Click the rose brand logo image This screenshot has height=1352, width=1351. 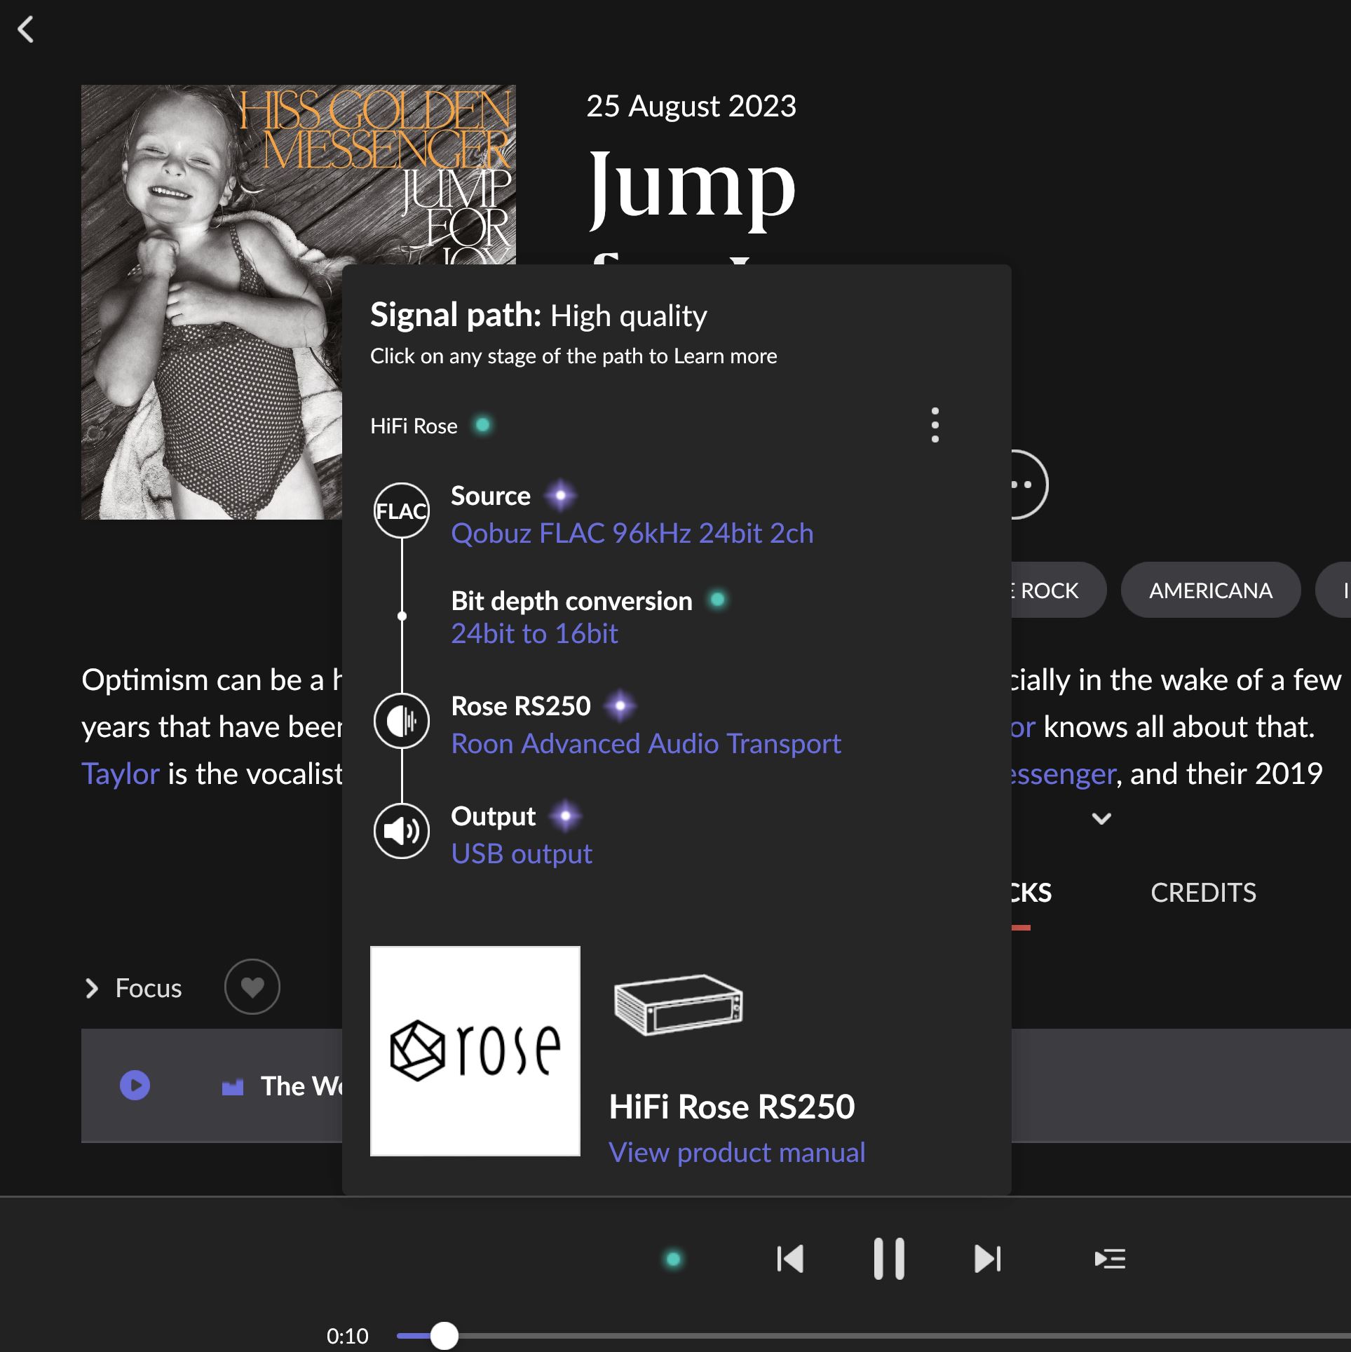pyautogui.click(x=475, y=1051)
